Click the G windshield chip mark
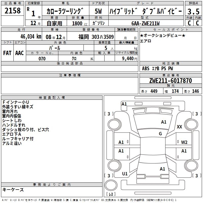203x203 pixels. [160, 134]
